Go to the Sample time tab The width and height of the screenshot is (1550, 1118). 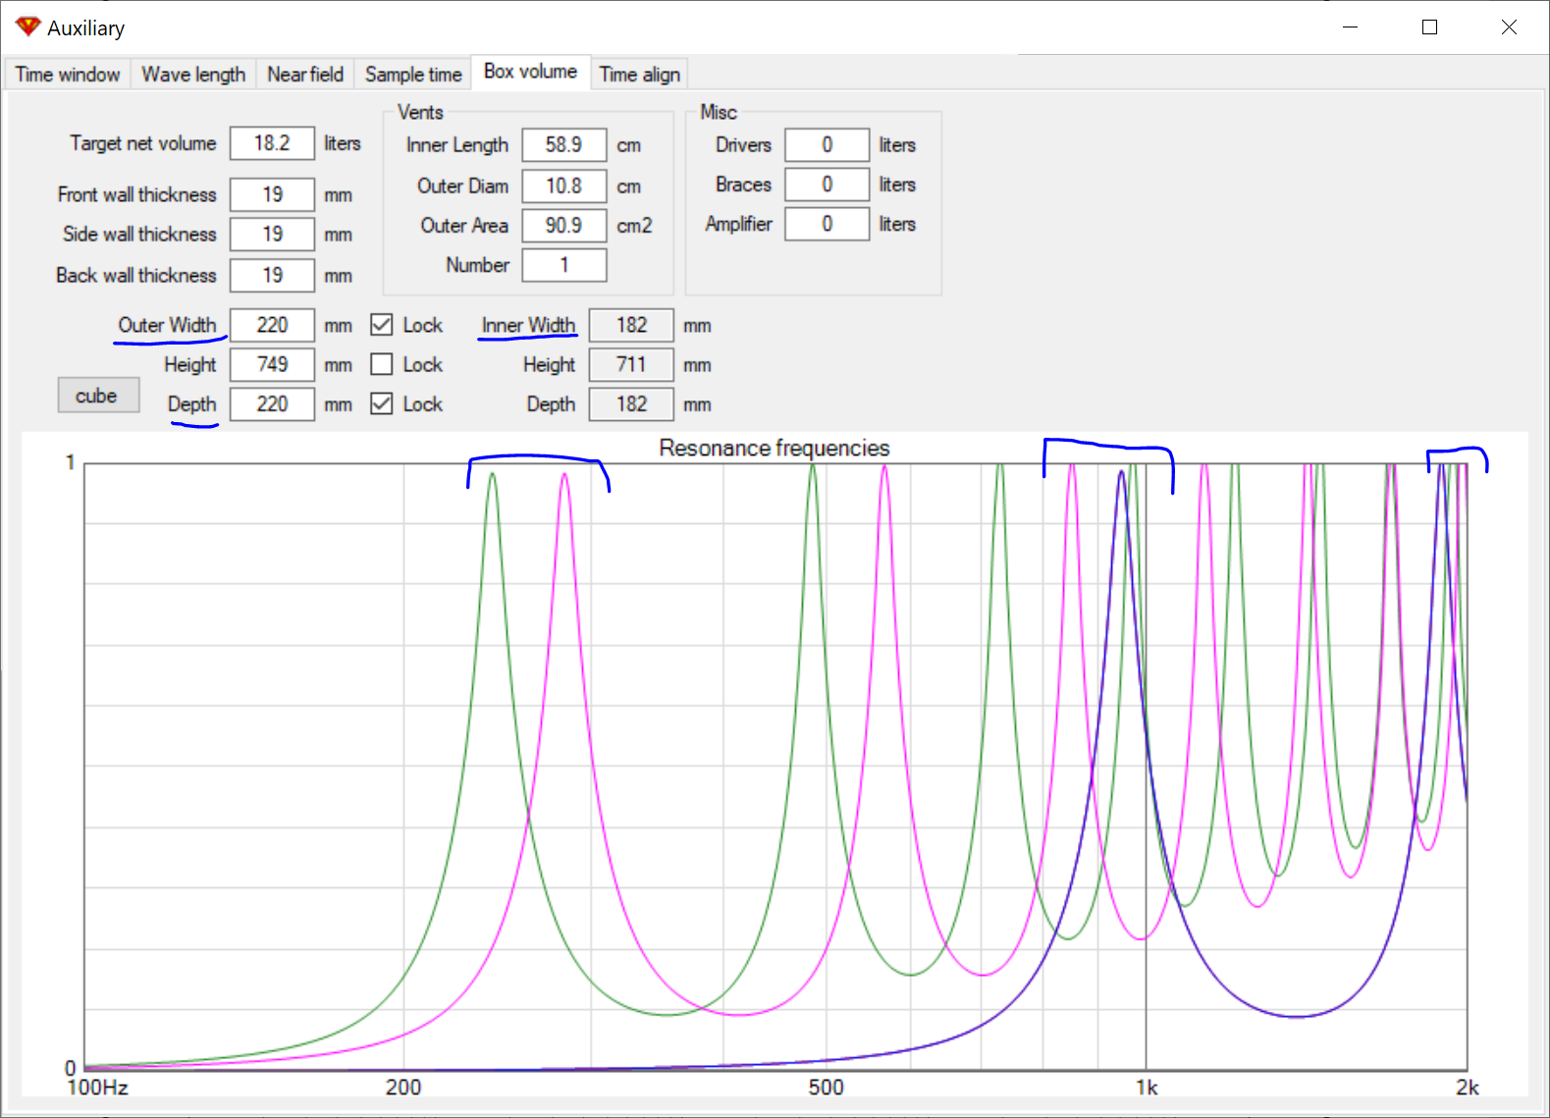tap(413, 75)
